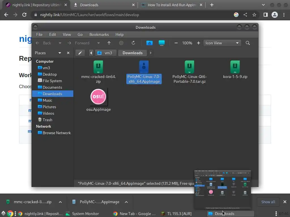Open the Edit menu
290x217 pixels.
coord(52,34)
